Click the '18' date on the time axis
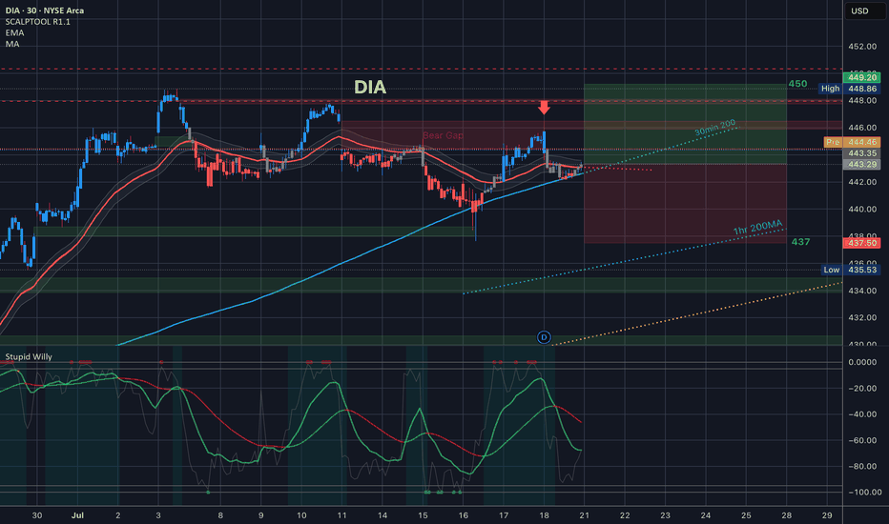889x524 pixels. coord(545,515)
